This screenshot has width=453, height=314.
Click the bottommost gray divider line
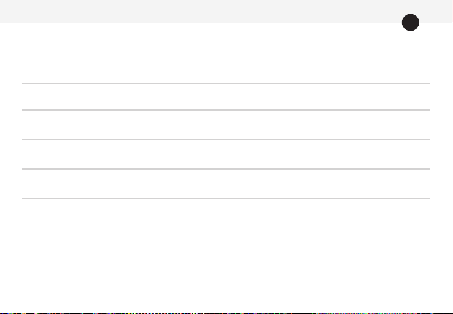[226, 198]
